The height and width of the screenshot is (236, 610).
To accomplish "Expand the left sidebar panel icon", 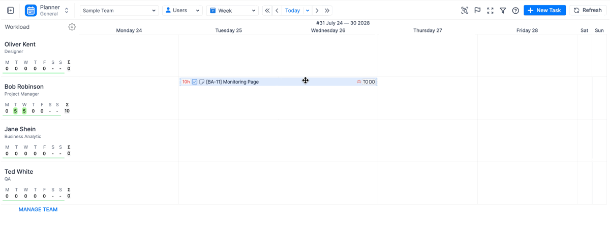I will point(10,10).
